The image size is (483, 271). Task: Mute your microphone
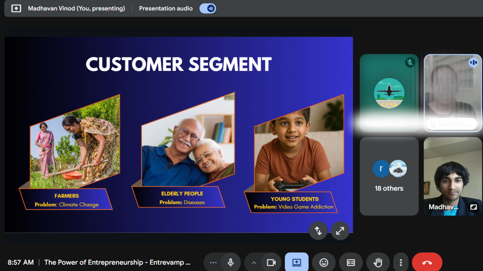point(231,262)
